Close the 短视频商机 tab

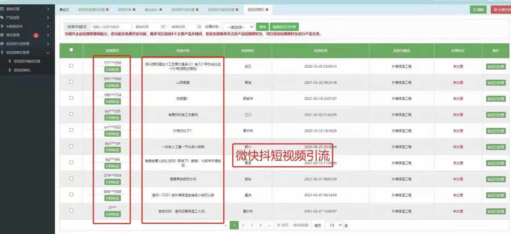[x=267, y=10]
